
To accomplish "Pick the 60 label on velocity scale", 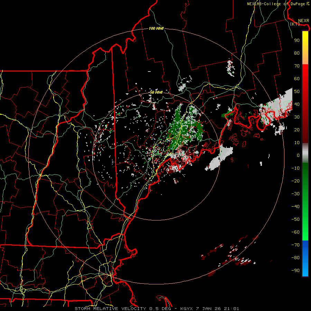I will 297,78.
